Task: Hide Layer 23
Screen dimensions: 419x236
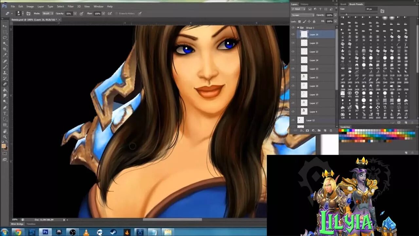Action: click(293, 69)
